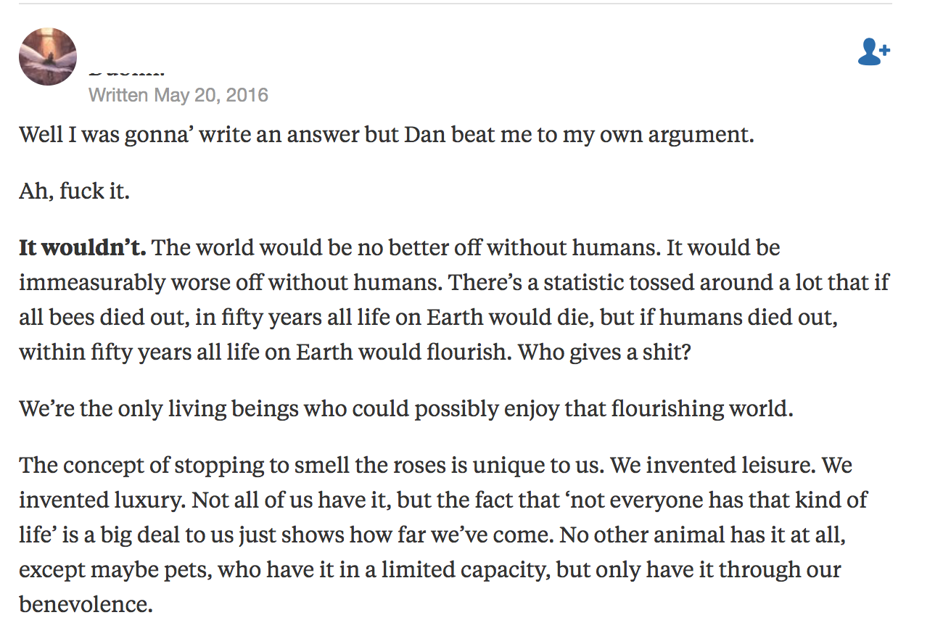Click the bold "It wouldn't." text
The image size is (943, 644).
tap(82, 247)
